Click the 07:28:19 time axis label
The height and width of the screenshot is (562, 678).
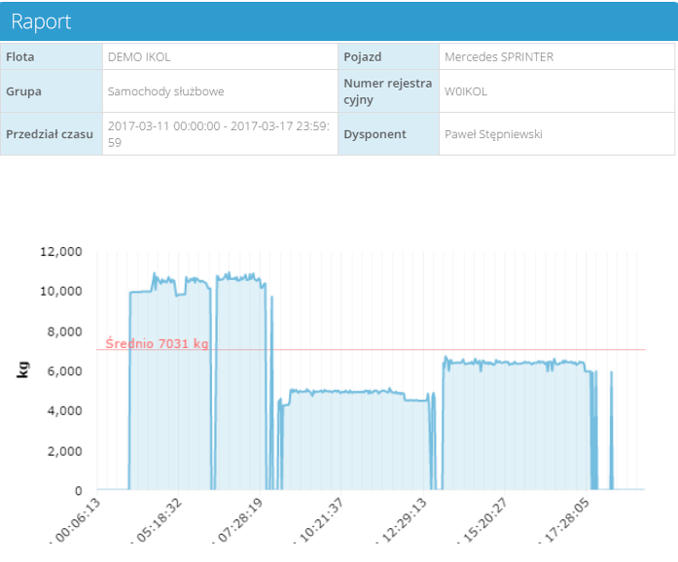coord(239,520)
